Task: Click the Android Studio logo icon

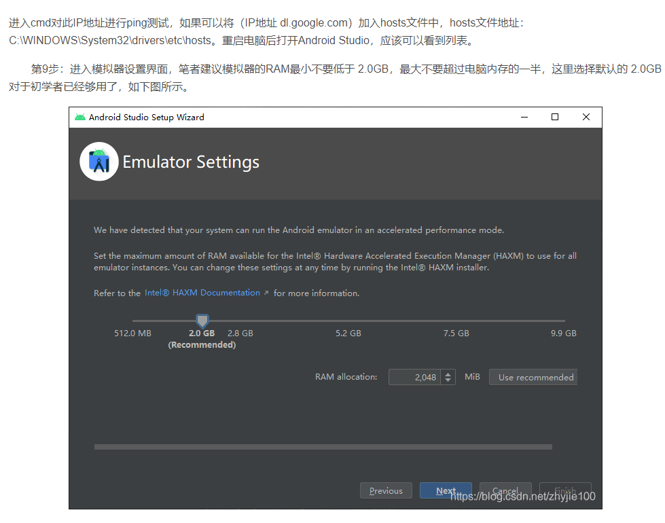Action: click(x=99, y=162)
